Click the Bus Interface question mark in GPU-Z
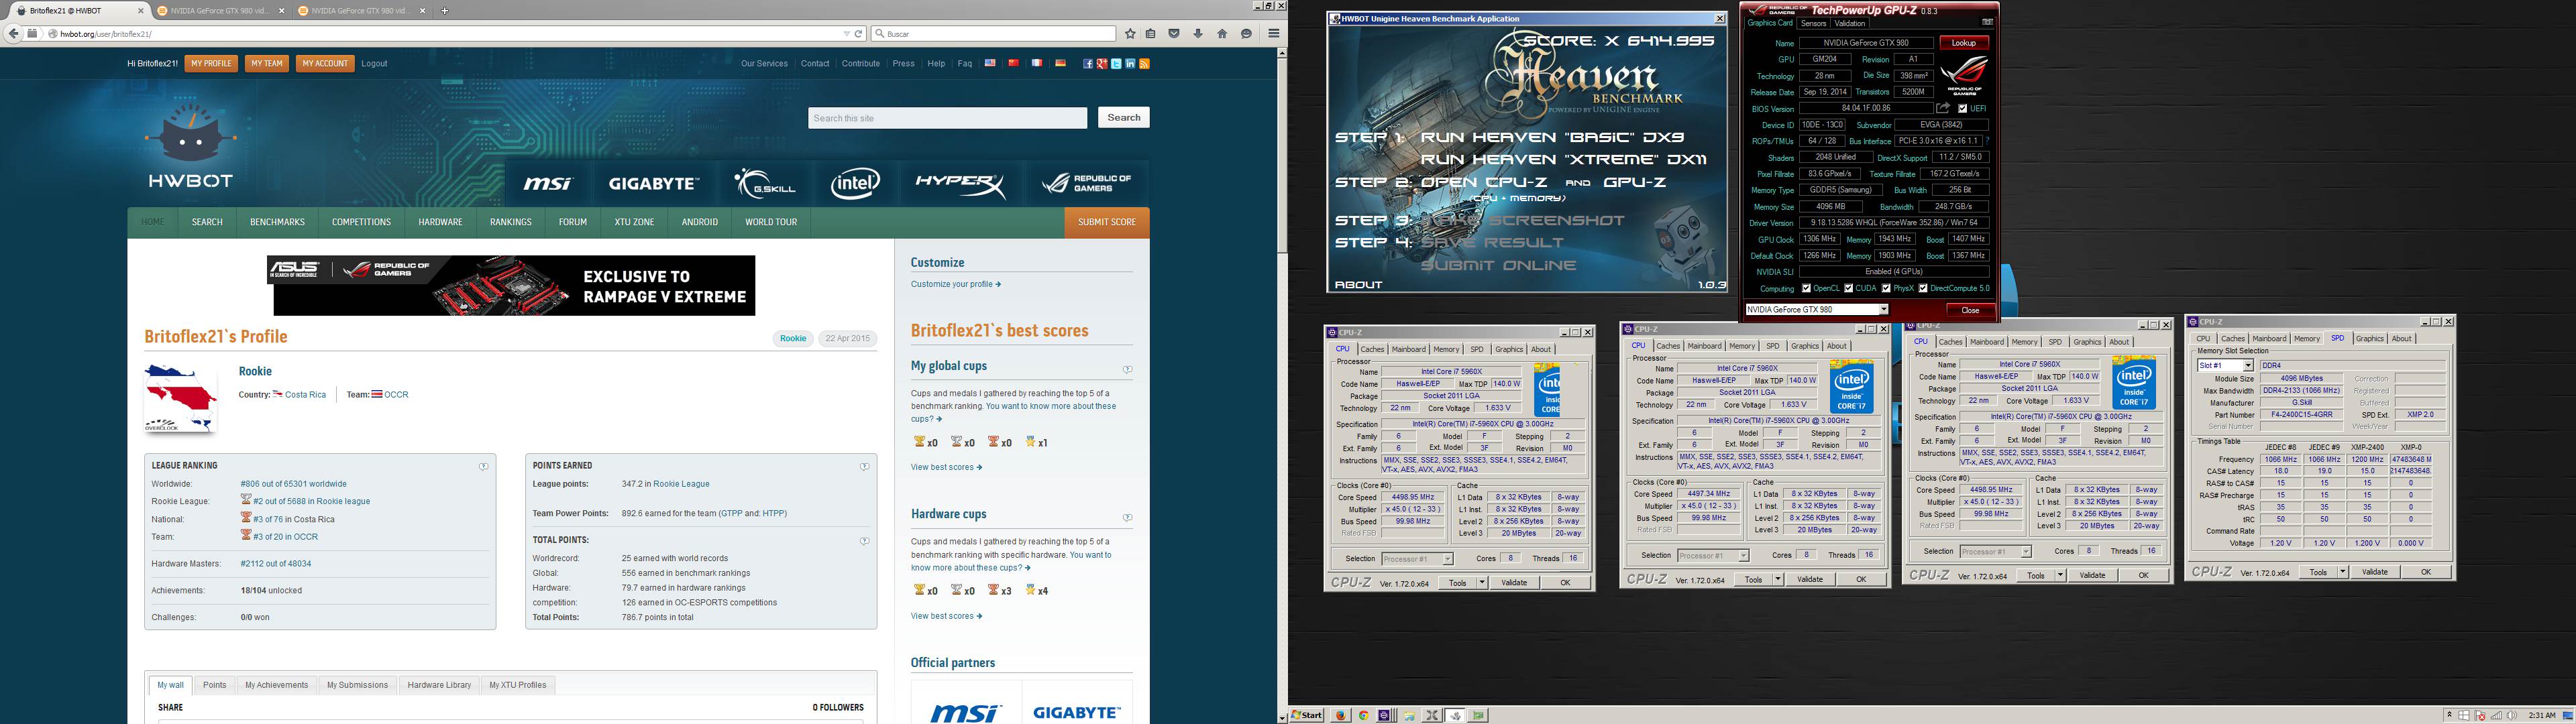The height and width of the screenshot is (724, 2576). (x=1987, y=141)
